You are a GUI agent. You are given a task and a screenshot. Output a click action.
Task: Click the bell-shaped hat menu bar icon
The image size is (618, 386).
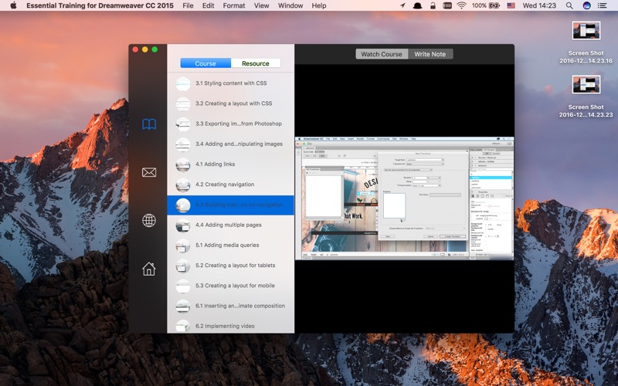coord(417,5)
